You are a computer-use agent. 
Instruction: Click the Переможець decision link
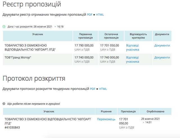pyautogui.click(x=106, y=119)
